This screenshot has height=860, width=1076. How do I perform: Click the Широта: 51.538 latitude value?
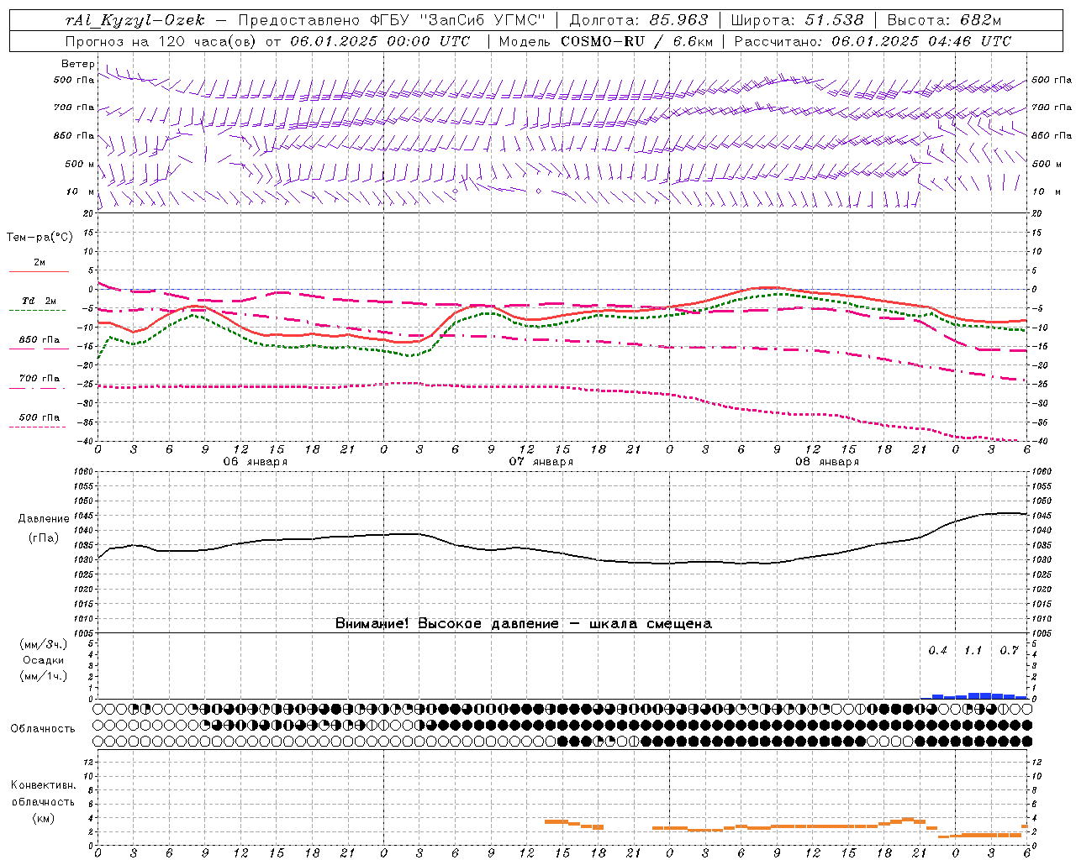pos(797,20)
